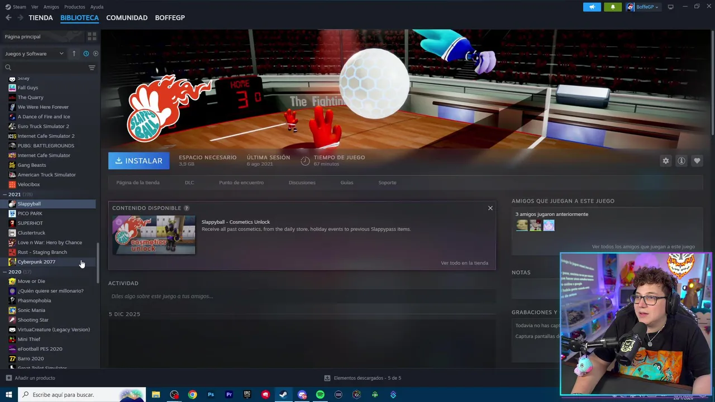
Task: Open the library grid view icon
Action: tap(92, 36)
